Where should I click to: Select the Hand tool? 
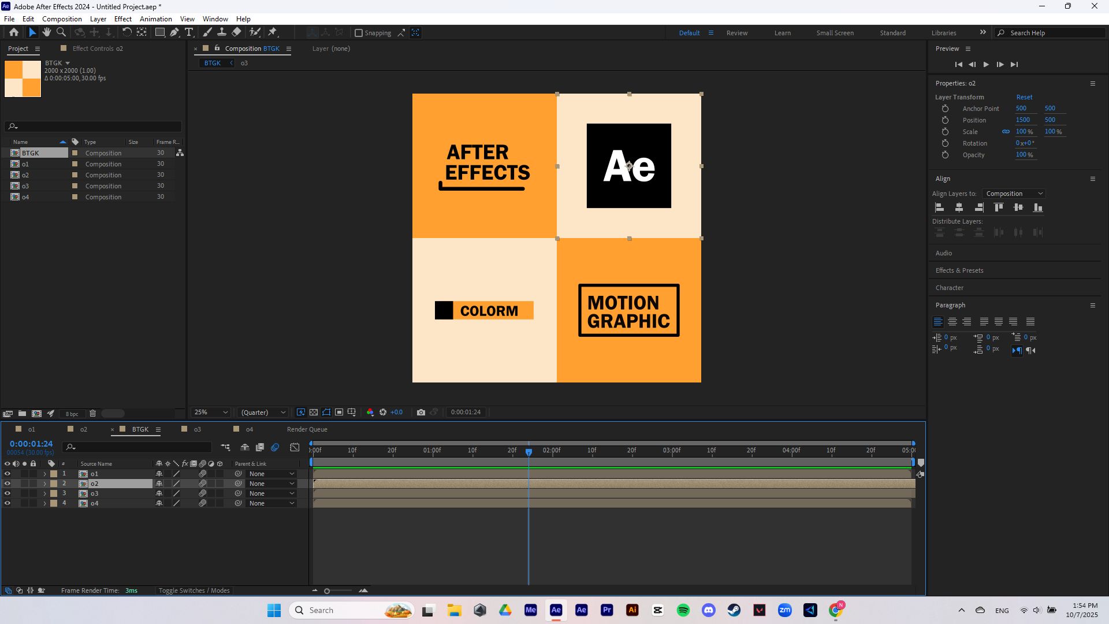[x=47, y=32]
